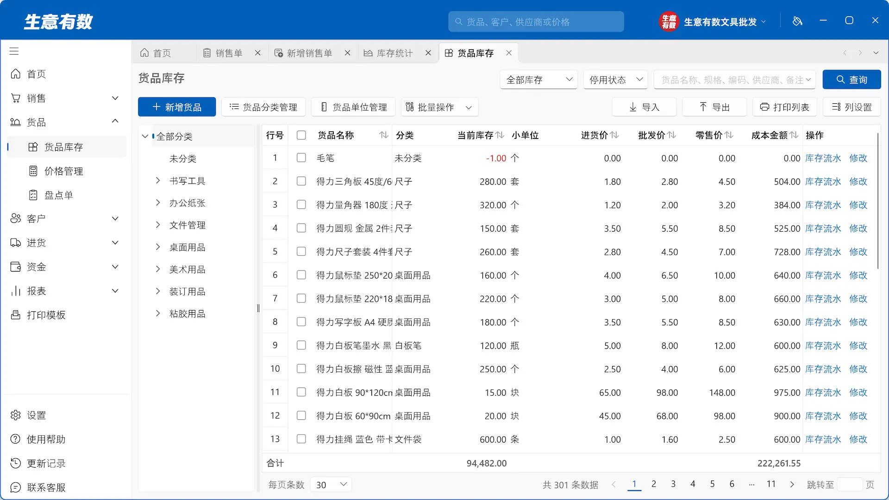889x500 pixels.
Task: Toggle select-all checkbox in table header
Action: point(301,135)
